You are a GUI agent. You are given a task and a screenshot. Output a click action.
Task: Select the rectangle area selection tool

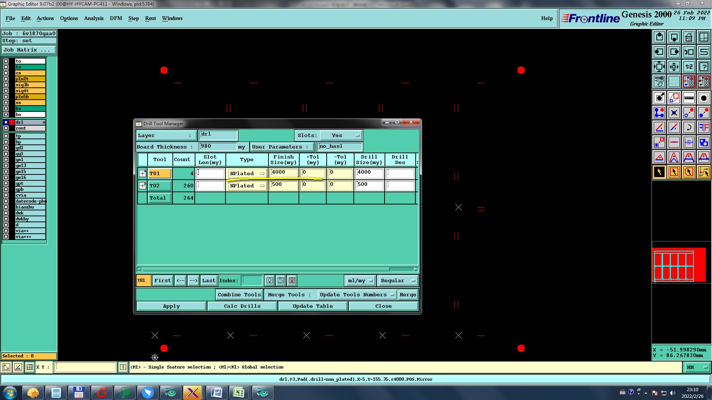pos(674,172)
